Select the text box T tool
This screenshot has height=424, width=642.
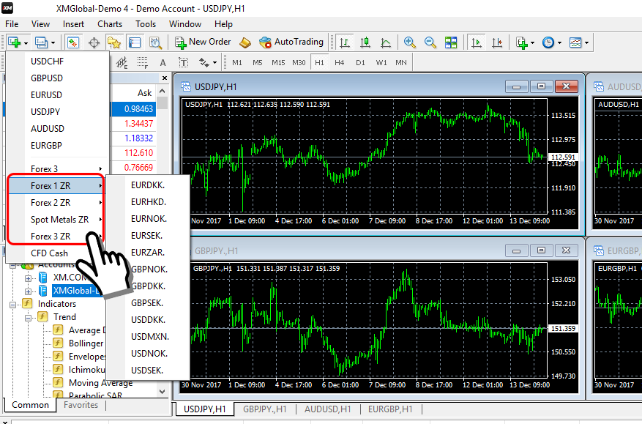(x=184, y=63)
